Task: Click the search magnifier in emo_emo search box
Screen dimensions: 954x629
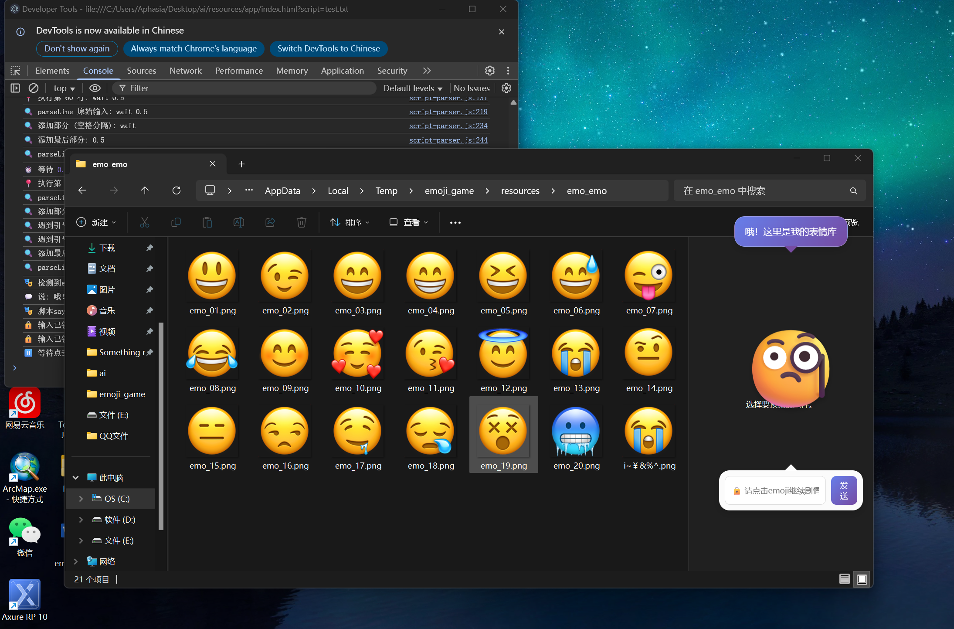Action: [x=853, y=191]
